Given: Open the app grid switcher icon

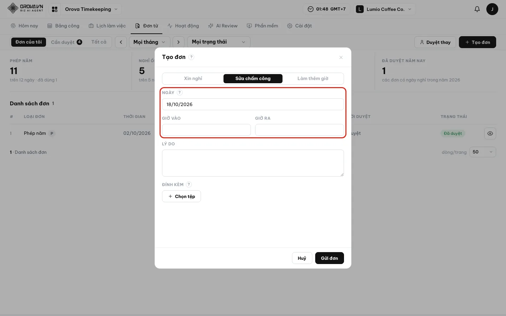Looking at the screenshot, I should point(54,9).
